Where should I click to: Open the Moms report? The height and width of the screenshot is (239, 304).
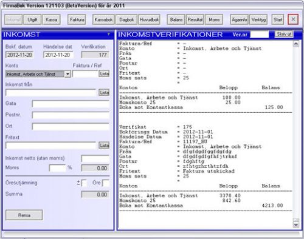[x=214, y=19]
